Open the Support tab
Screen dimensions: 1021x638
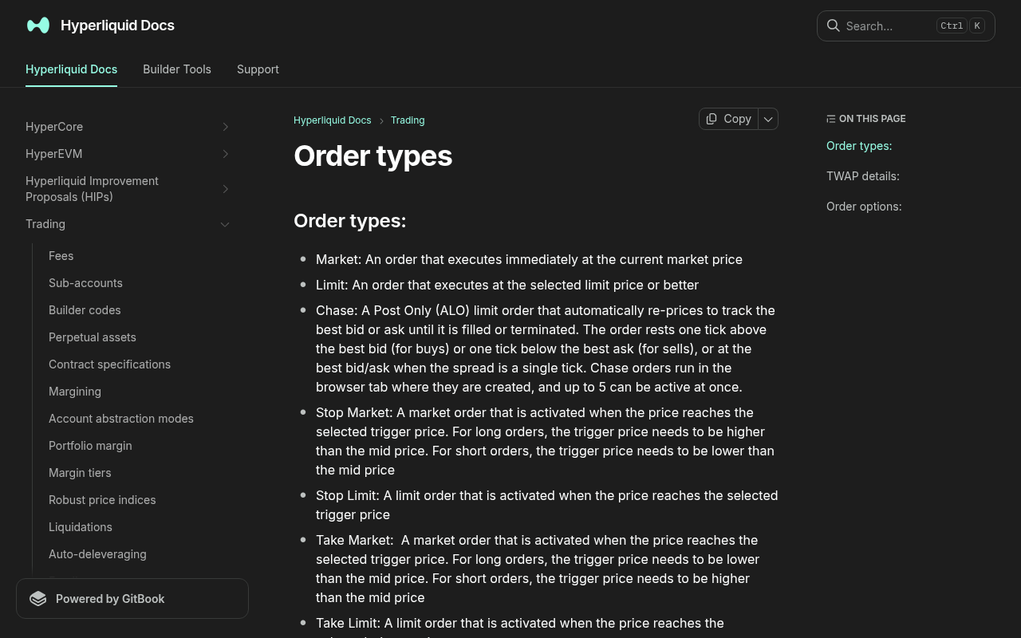point(258,69)
